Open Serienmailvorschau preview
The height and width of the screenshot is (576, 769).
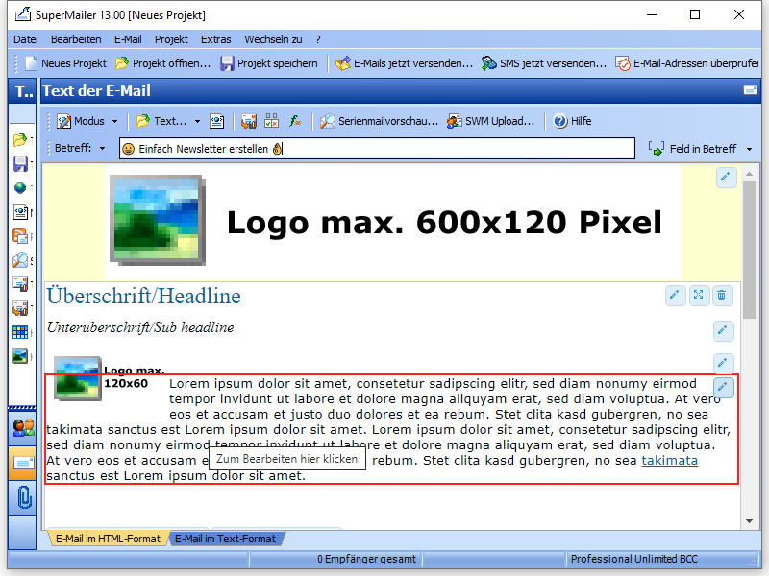click(379, 121)
